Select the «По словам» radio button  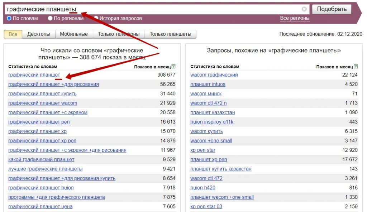coord(8,17)
